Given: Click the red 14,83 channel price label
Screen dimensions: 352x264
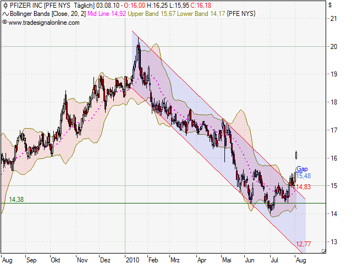Looking at the screenshot, I should [x=303, y=187].
